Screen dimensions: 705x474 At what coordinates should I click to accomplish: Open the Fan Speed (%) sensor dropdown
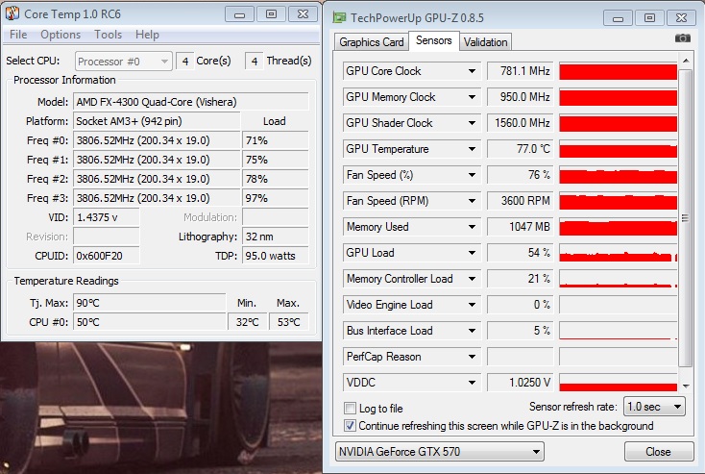[x=472, y=175]
